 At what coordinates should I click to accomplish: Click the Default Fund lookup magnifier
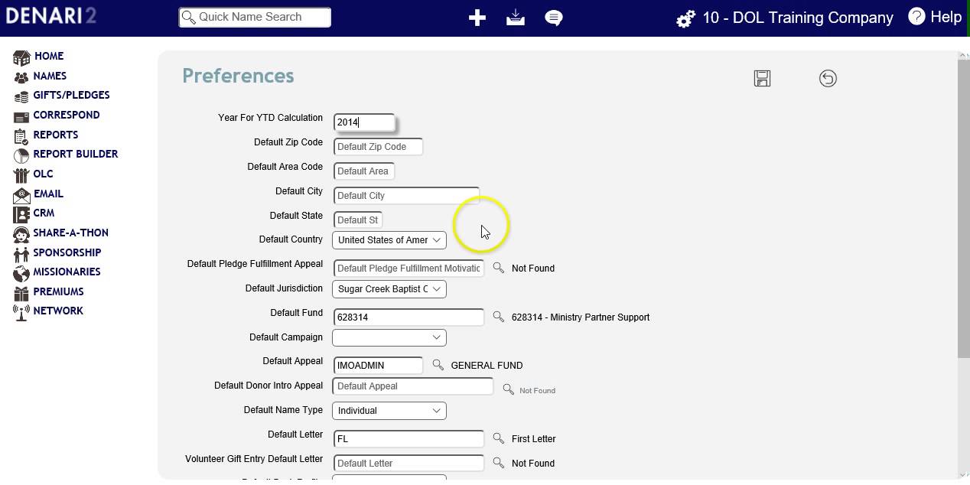(x=499, y=317)
